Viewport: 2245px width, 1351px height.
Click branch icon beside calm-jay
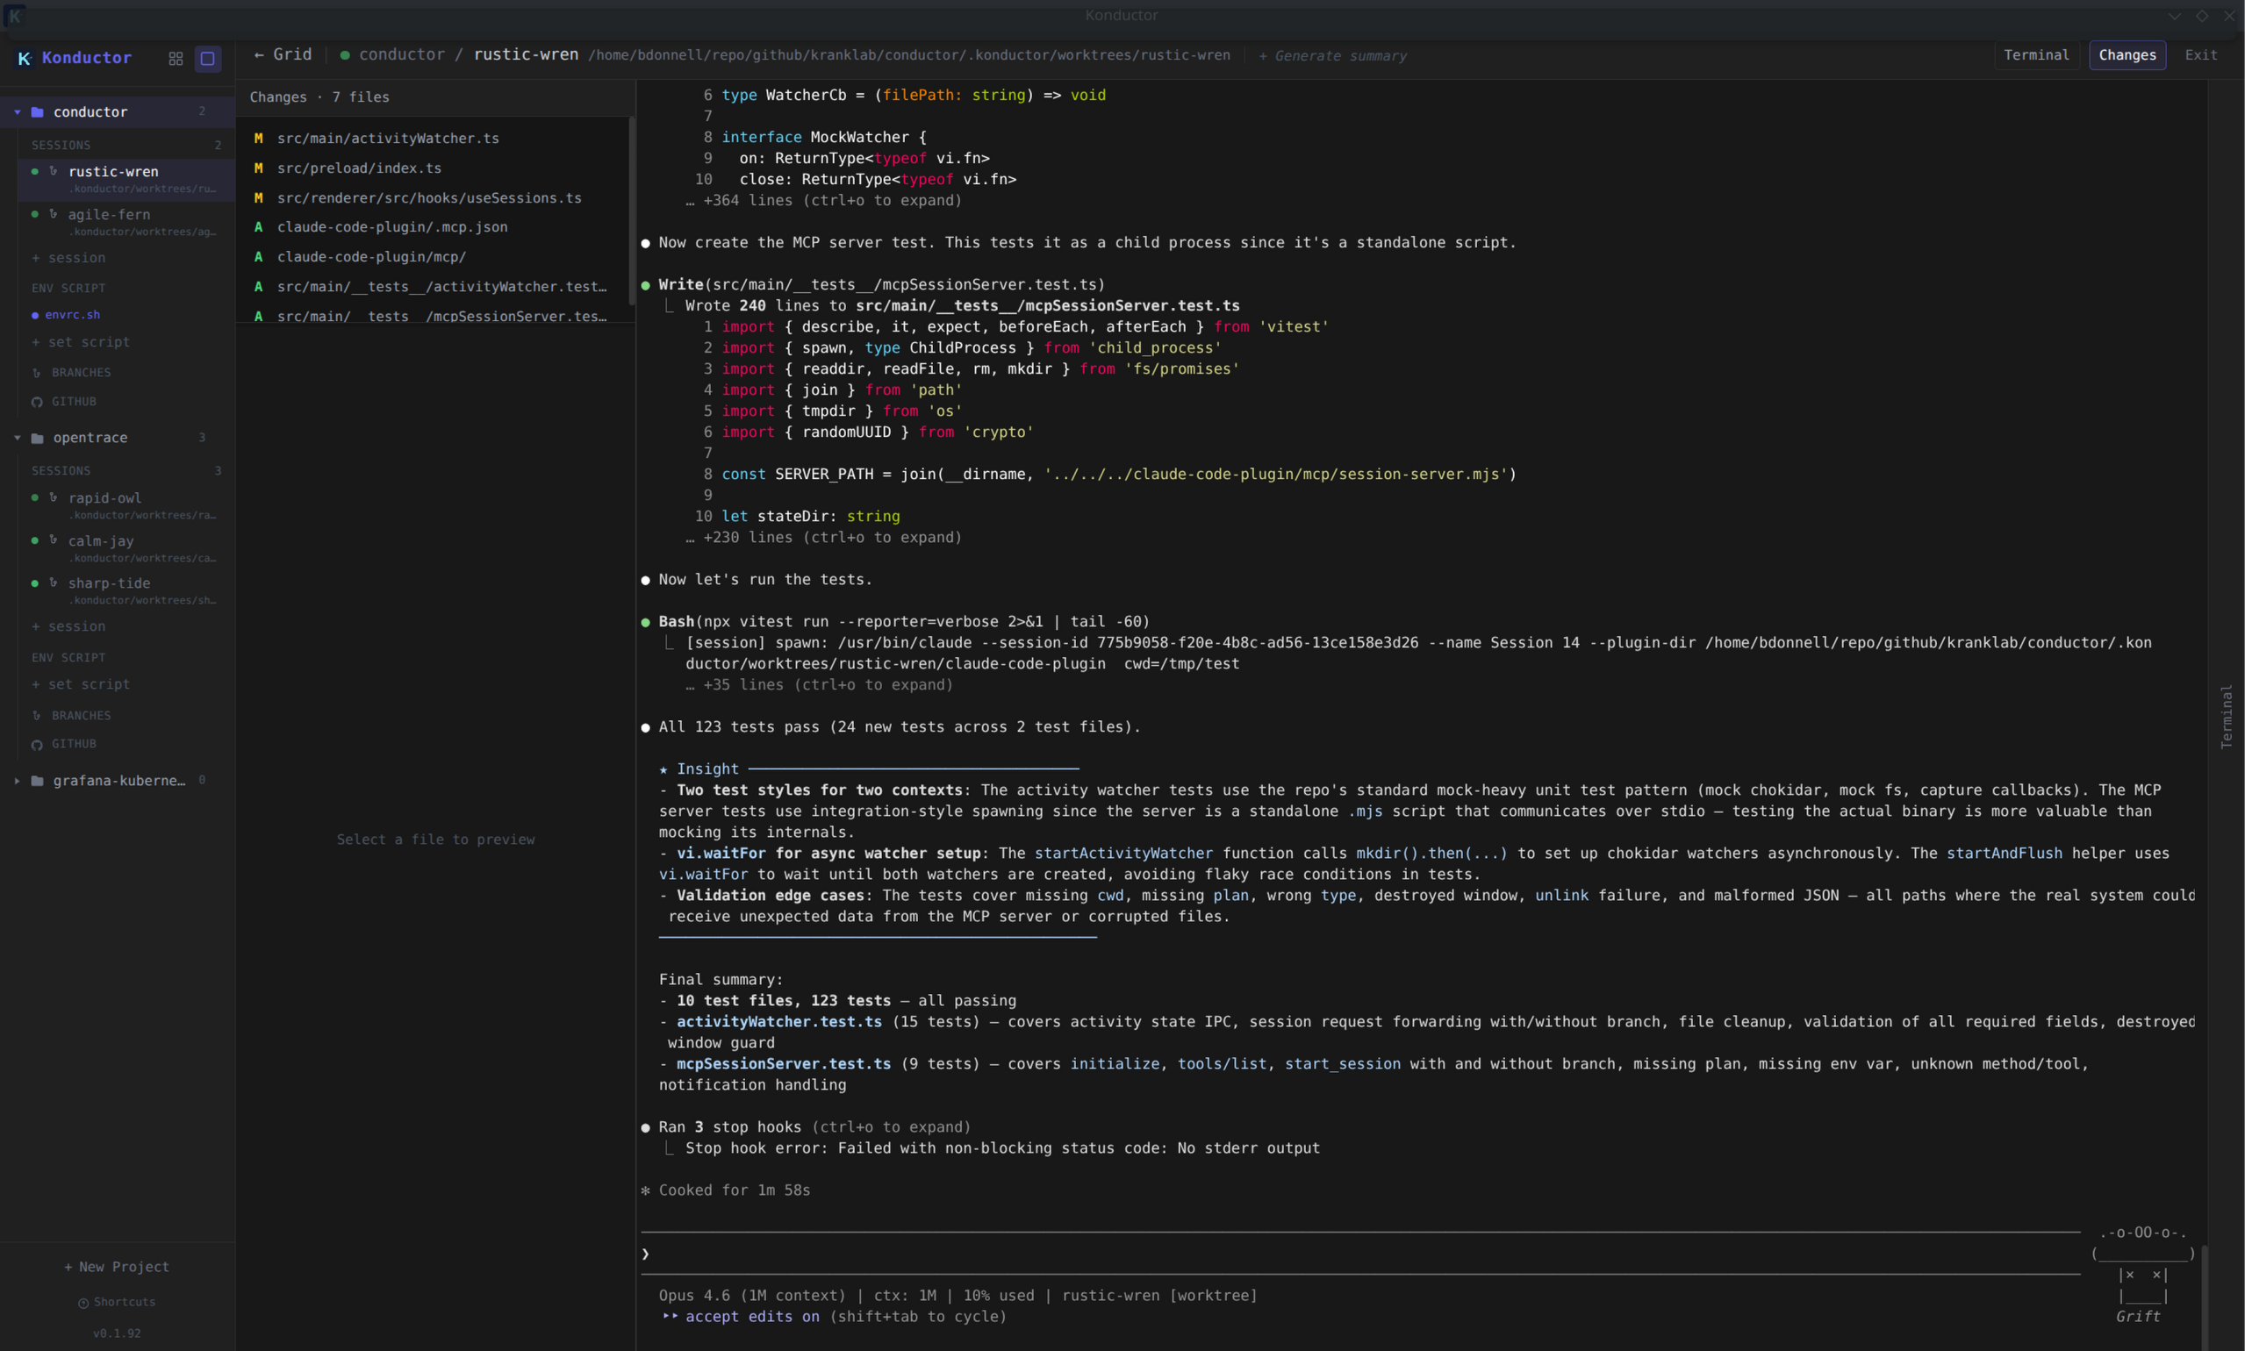54,540
